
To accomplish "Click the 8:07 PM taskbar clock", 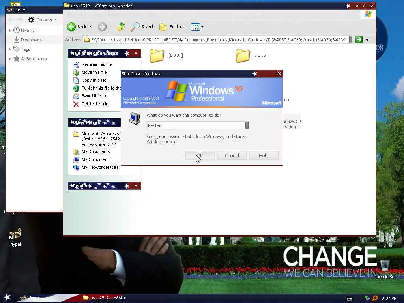I will click(x=389, y=298).
